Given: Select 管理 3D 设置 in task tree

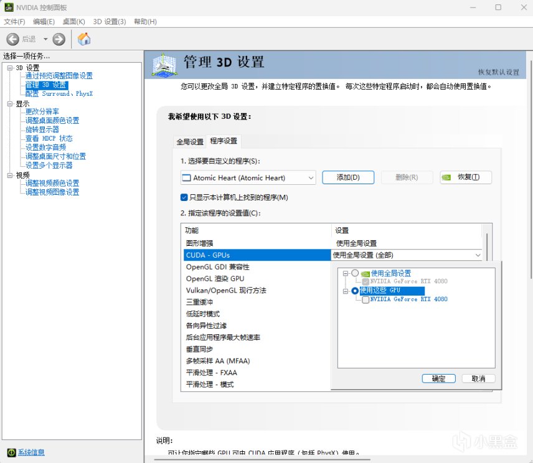Looking at the screenshot, I should point(47,85).
